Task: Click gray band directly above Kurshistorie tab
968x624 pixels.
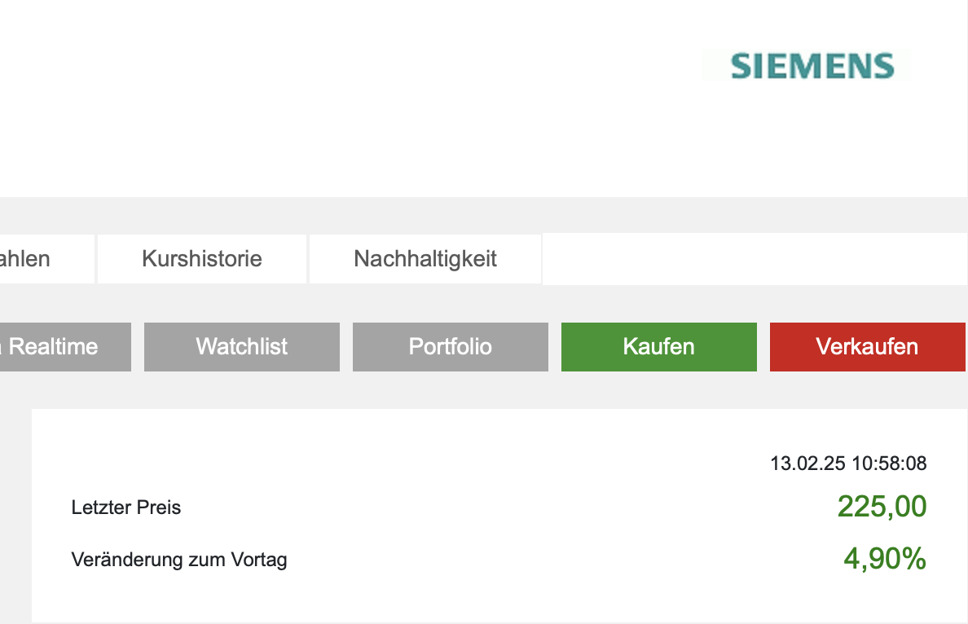Action: click(x=202, y=216)
